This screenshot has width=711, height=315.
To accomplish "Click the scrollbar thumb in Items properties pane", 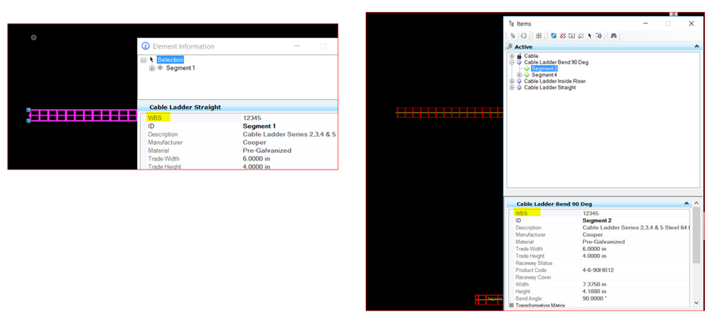I will point(696,235).
